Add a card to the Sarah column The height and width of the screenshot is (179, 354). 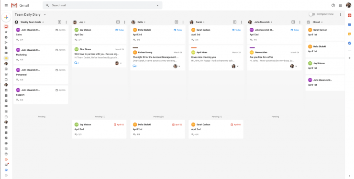pyautogui.click(x=235, y=22)
